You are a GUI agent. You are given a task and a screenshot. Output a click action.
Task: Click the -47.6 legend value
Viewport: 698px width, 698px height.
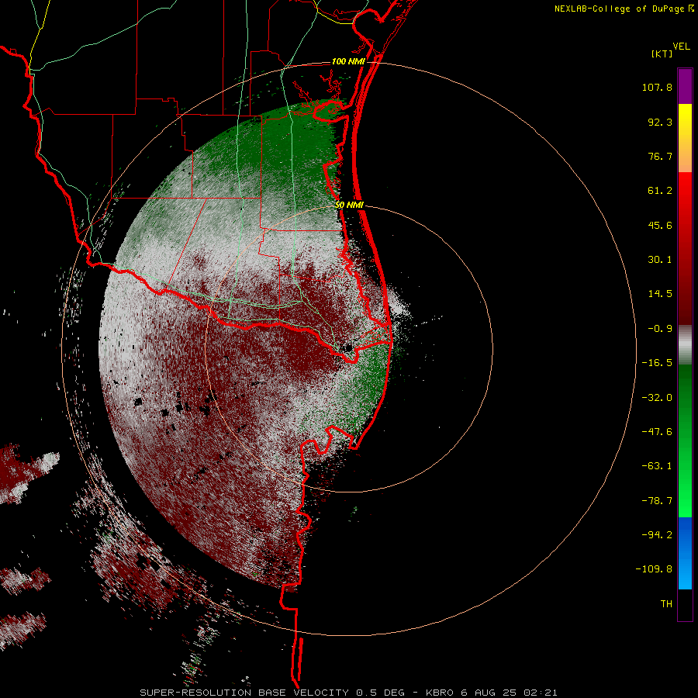(657, 432)
